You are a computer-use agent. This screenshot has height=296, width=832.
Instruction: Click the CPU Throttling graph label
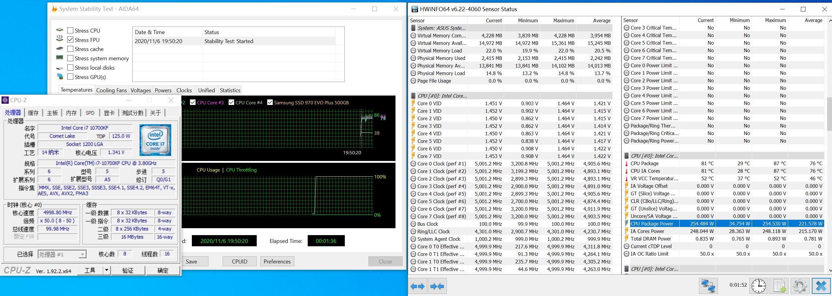pos(241,170)
